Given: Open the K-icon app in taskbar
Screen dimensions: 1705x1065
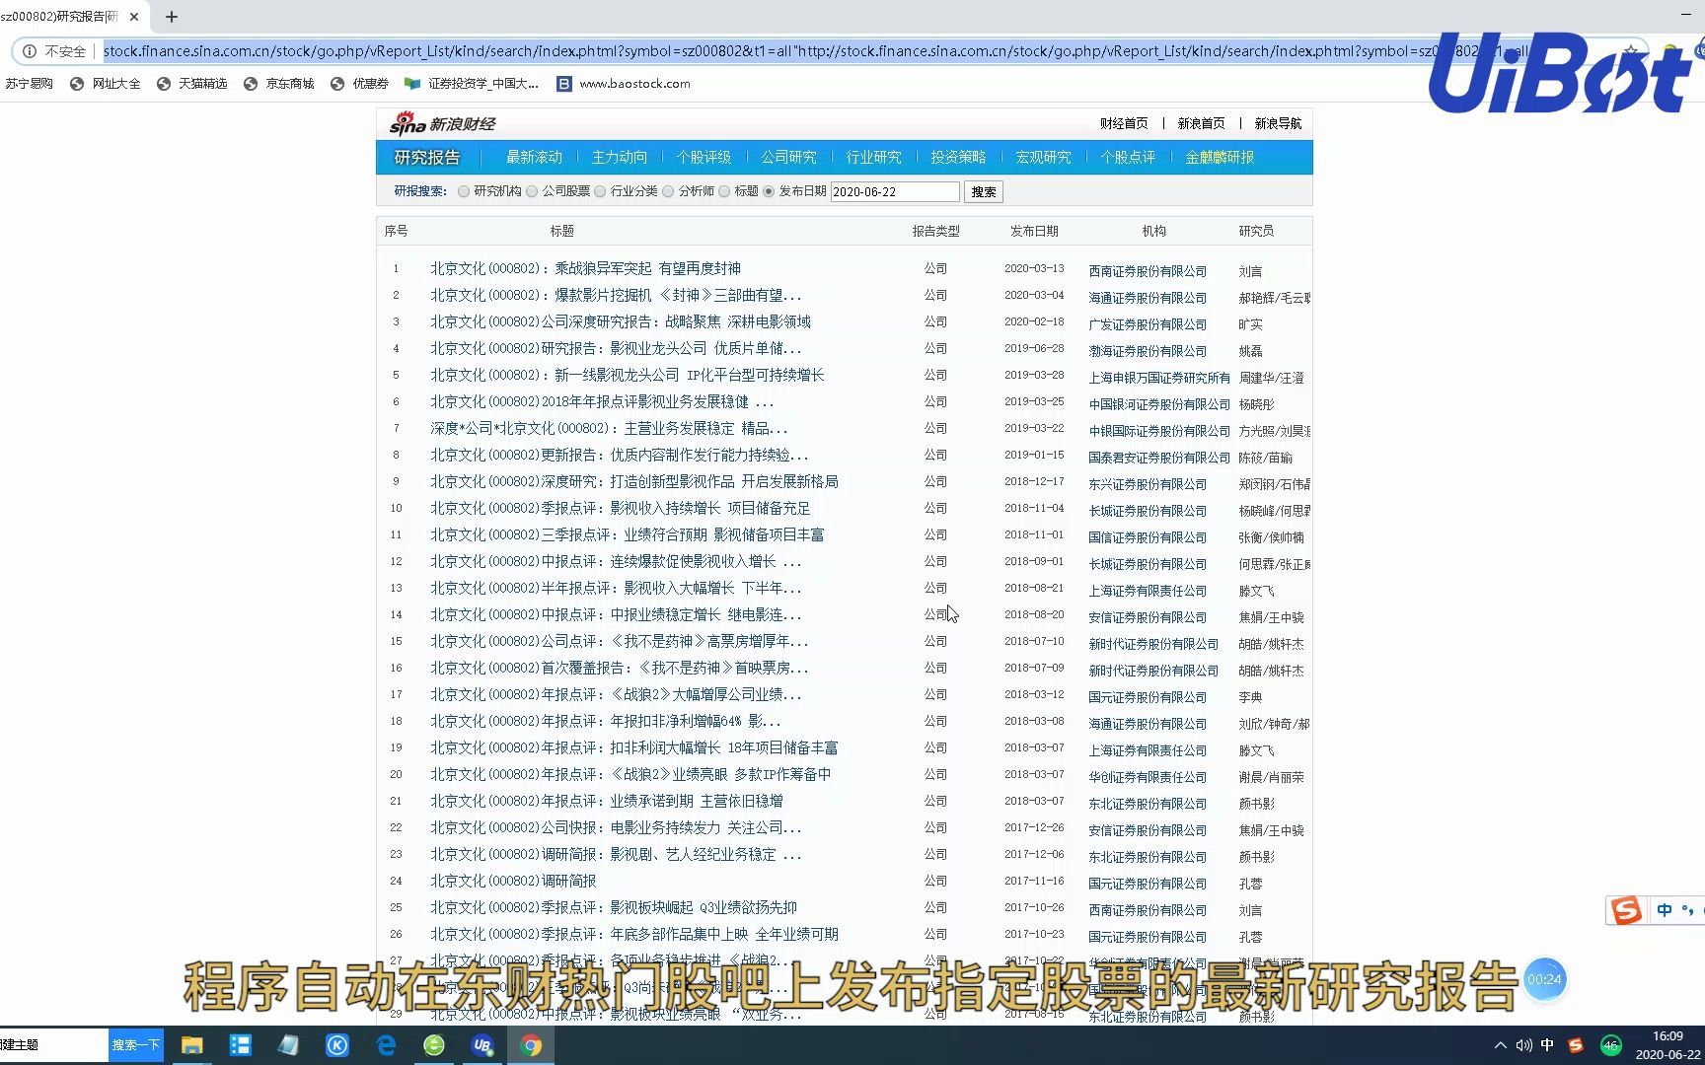Looking at the screenshot, I should (x=337, y=1045).
